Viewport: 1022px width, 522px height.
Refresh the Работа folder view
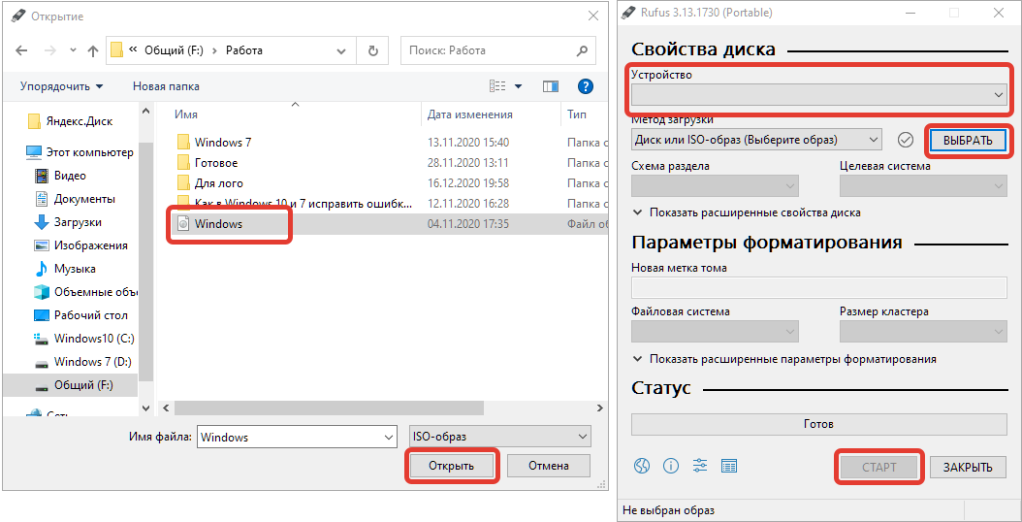click(x=372, y=50)
